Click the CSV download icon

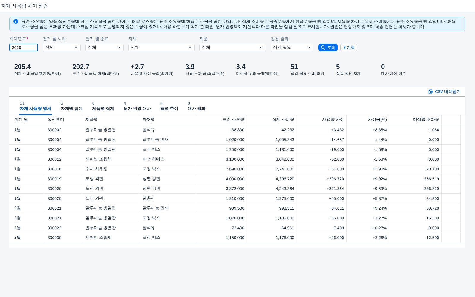[431, 91]
